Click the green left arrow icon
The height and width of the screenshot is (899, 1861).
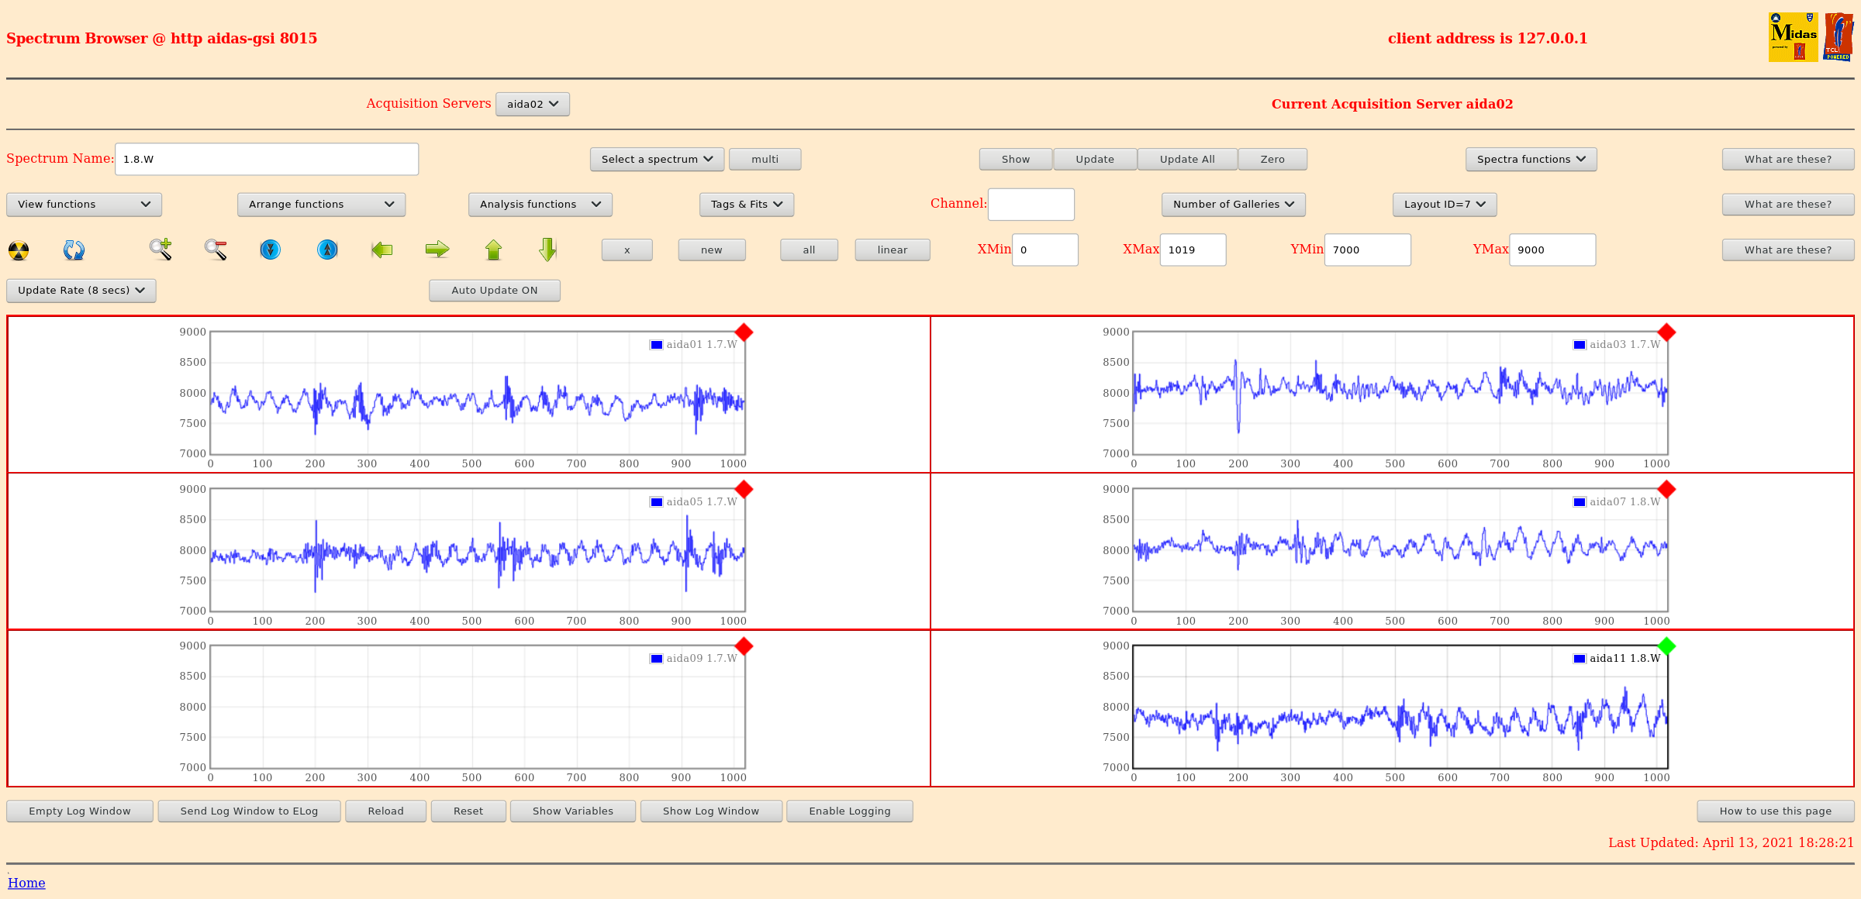tap(382, 250)
